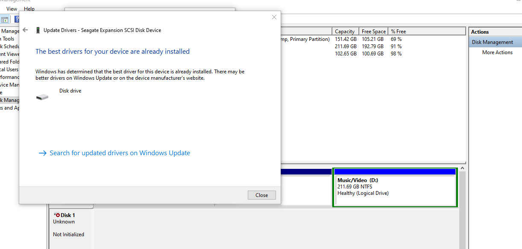Select the Task Scheduler tree node
Image resolution: width=522 pixels, height=249 pixels.
pyautogui.click(x=9, y=46)
